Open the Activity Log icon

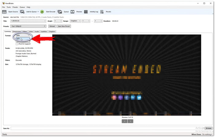tap(86, 12)
